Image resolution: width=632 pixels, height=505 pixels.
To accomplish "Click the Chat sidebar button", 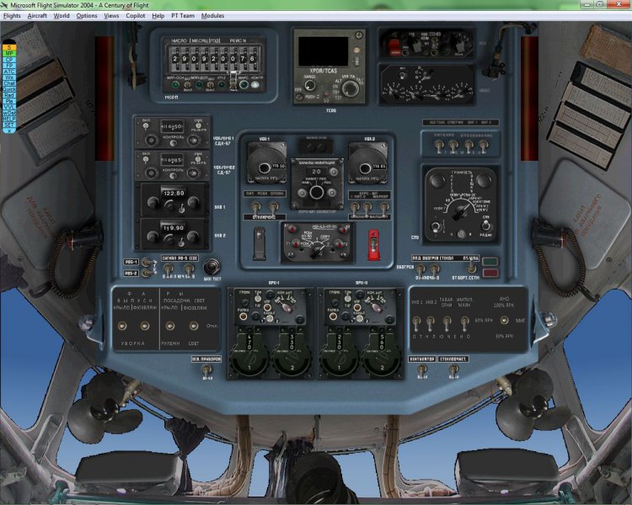I will pyautogui.click(x=9, y=83).
